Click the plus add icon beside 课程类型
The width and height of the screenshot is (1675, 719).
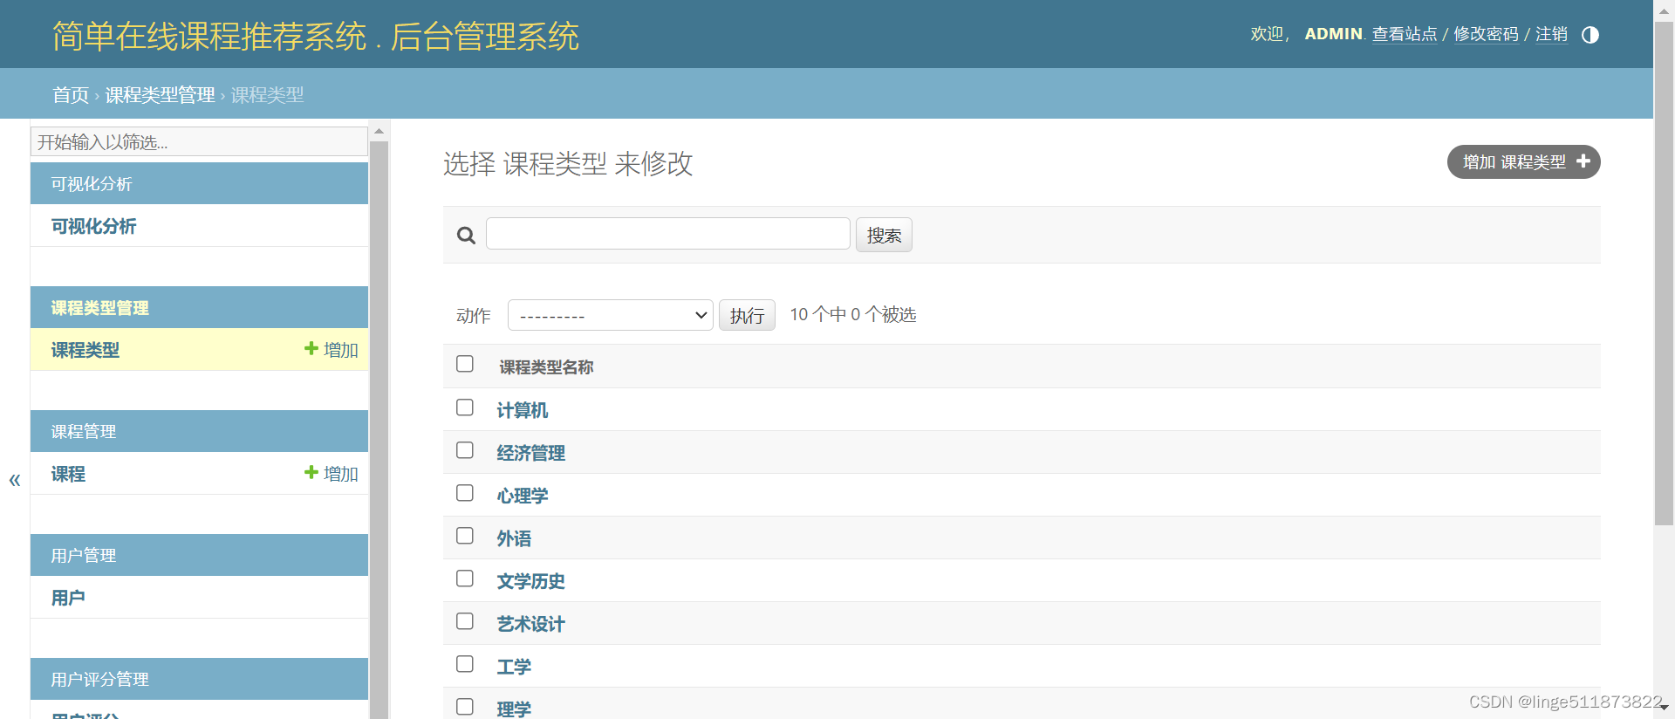point(311,348)
